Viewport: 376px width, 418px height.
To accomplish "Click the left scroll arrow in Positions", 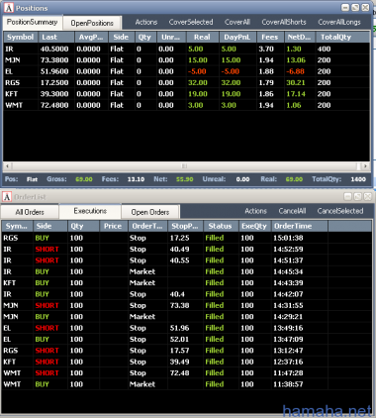I will (x=7, y=166).
